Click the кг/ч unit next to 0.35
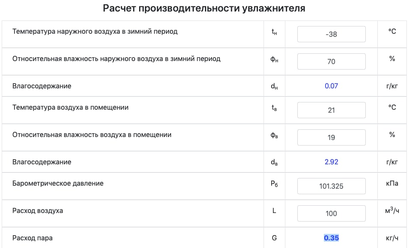This screenshot has width=409, height=248. (x=392, y=238)
